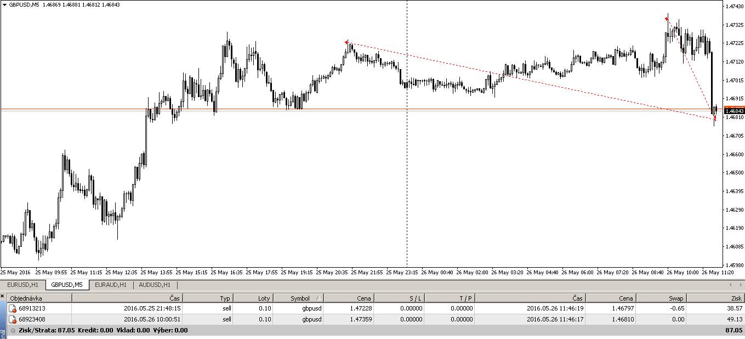Click the Symbol column header with sort arrow
Screen dimensions: 745x339
point(299,298)
